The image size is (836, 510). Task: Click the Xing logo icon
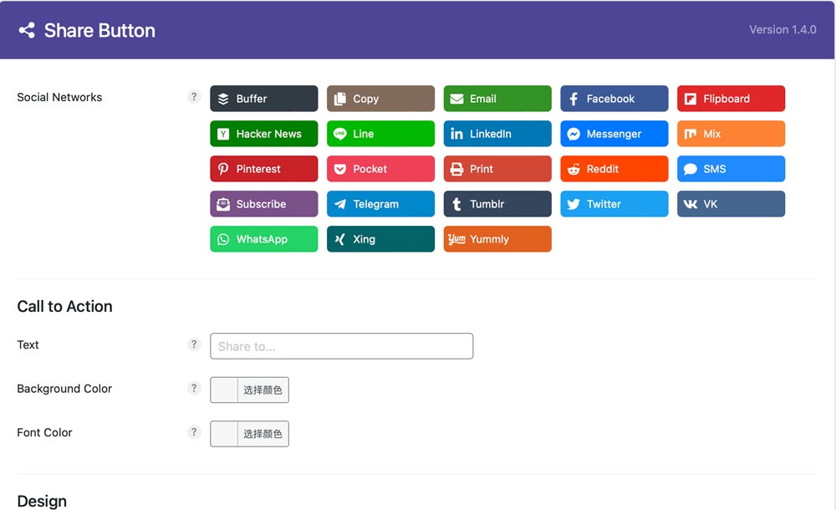(339, 239)
